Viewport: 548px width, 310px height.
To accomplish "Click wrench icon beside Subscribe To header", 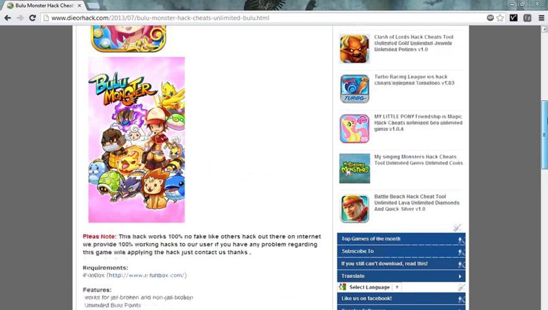I will [461, 253].
